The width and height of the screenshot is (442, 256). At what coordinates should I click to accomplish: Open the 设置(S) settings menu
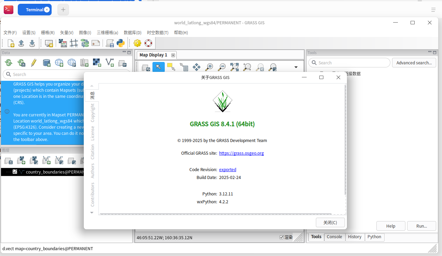pyautogui.click(x=29, y=33)
